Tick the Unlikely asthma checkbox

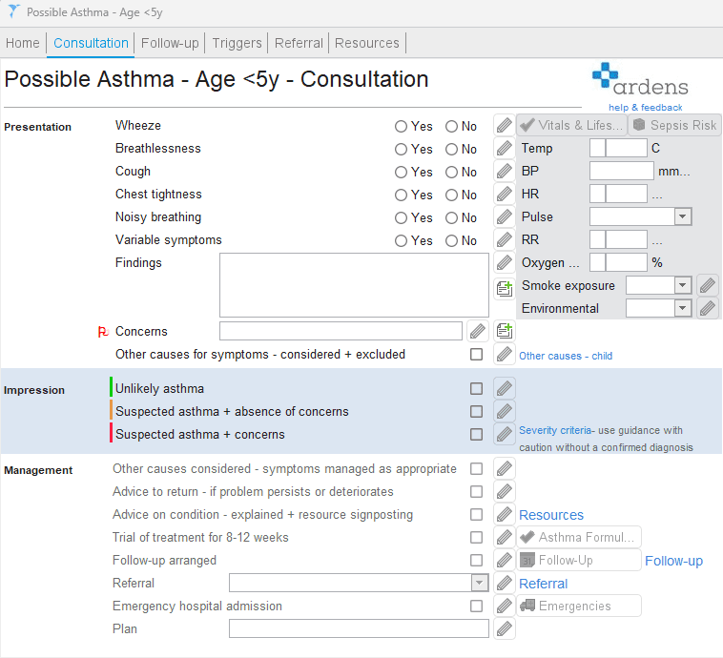pos(476,389)
